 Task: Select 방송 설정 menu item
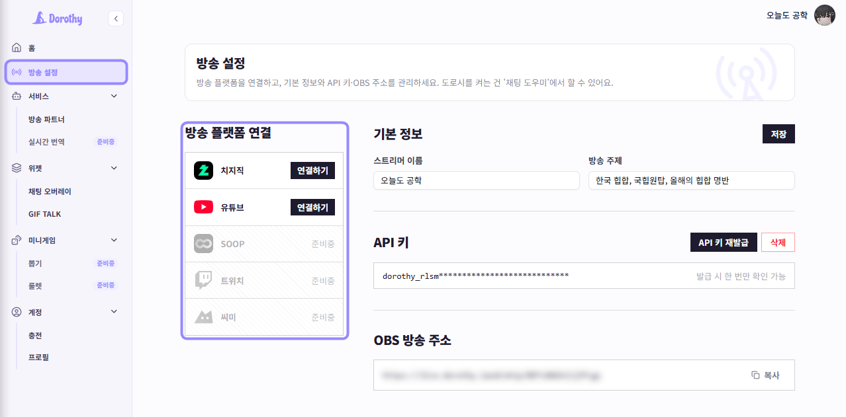pos(66,72)
